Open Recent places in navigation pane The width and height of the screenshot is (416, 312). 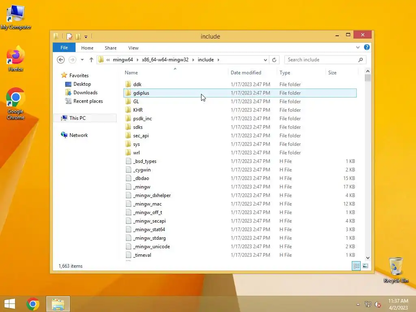click(88, 101)
